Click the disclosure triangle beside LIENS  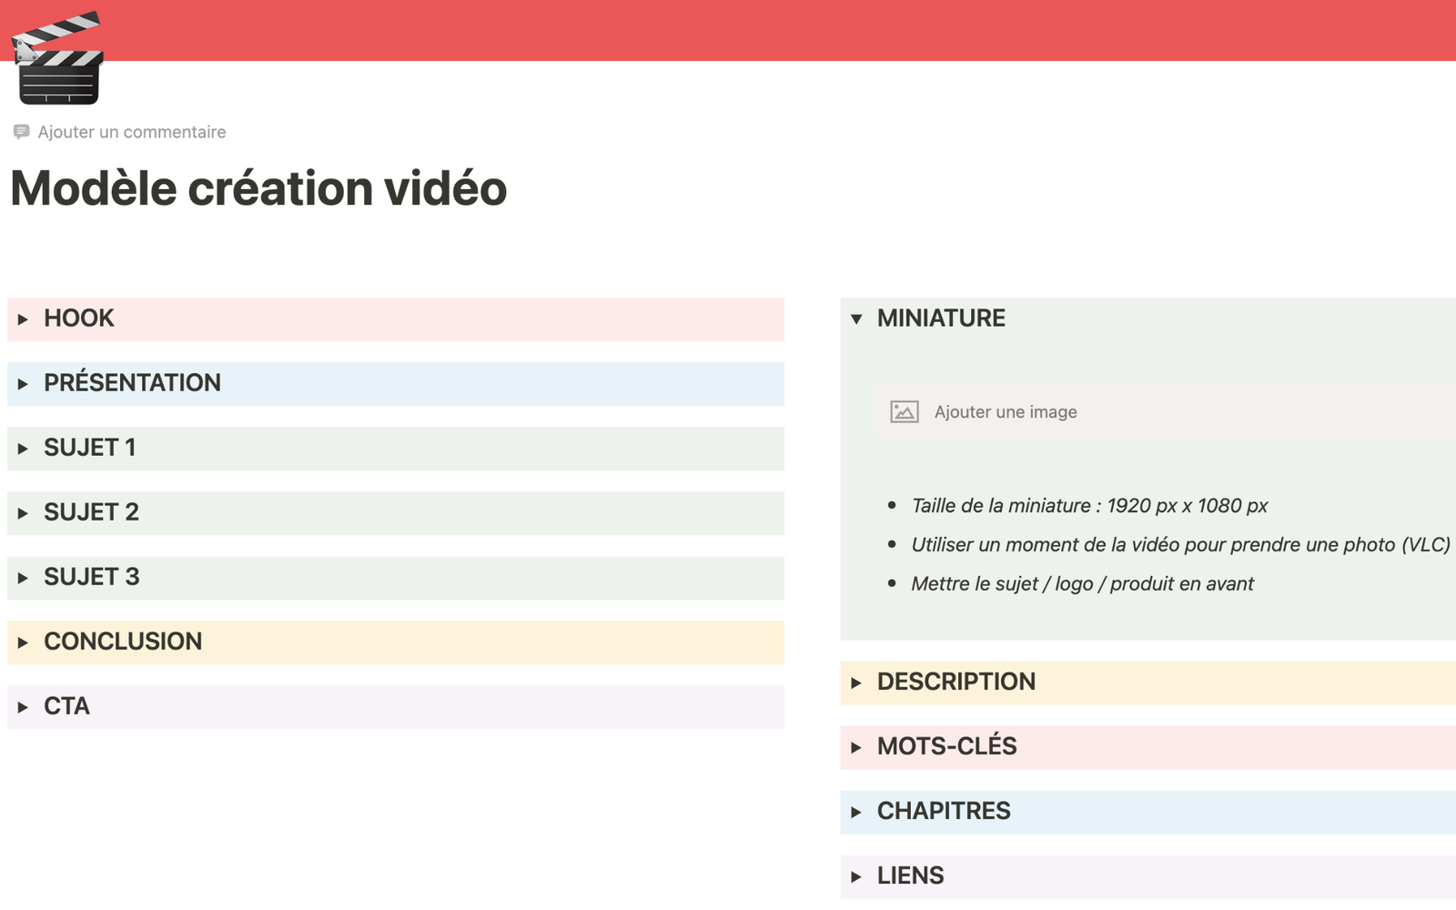[855, 875]
